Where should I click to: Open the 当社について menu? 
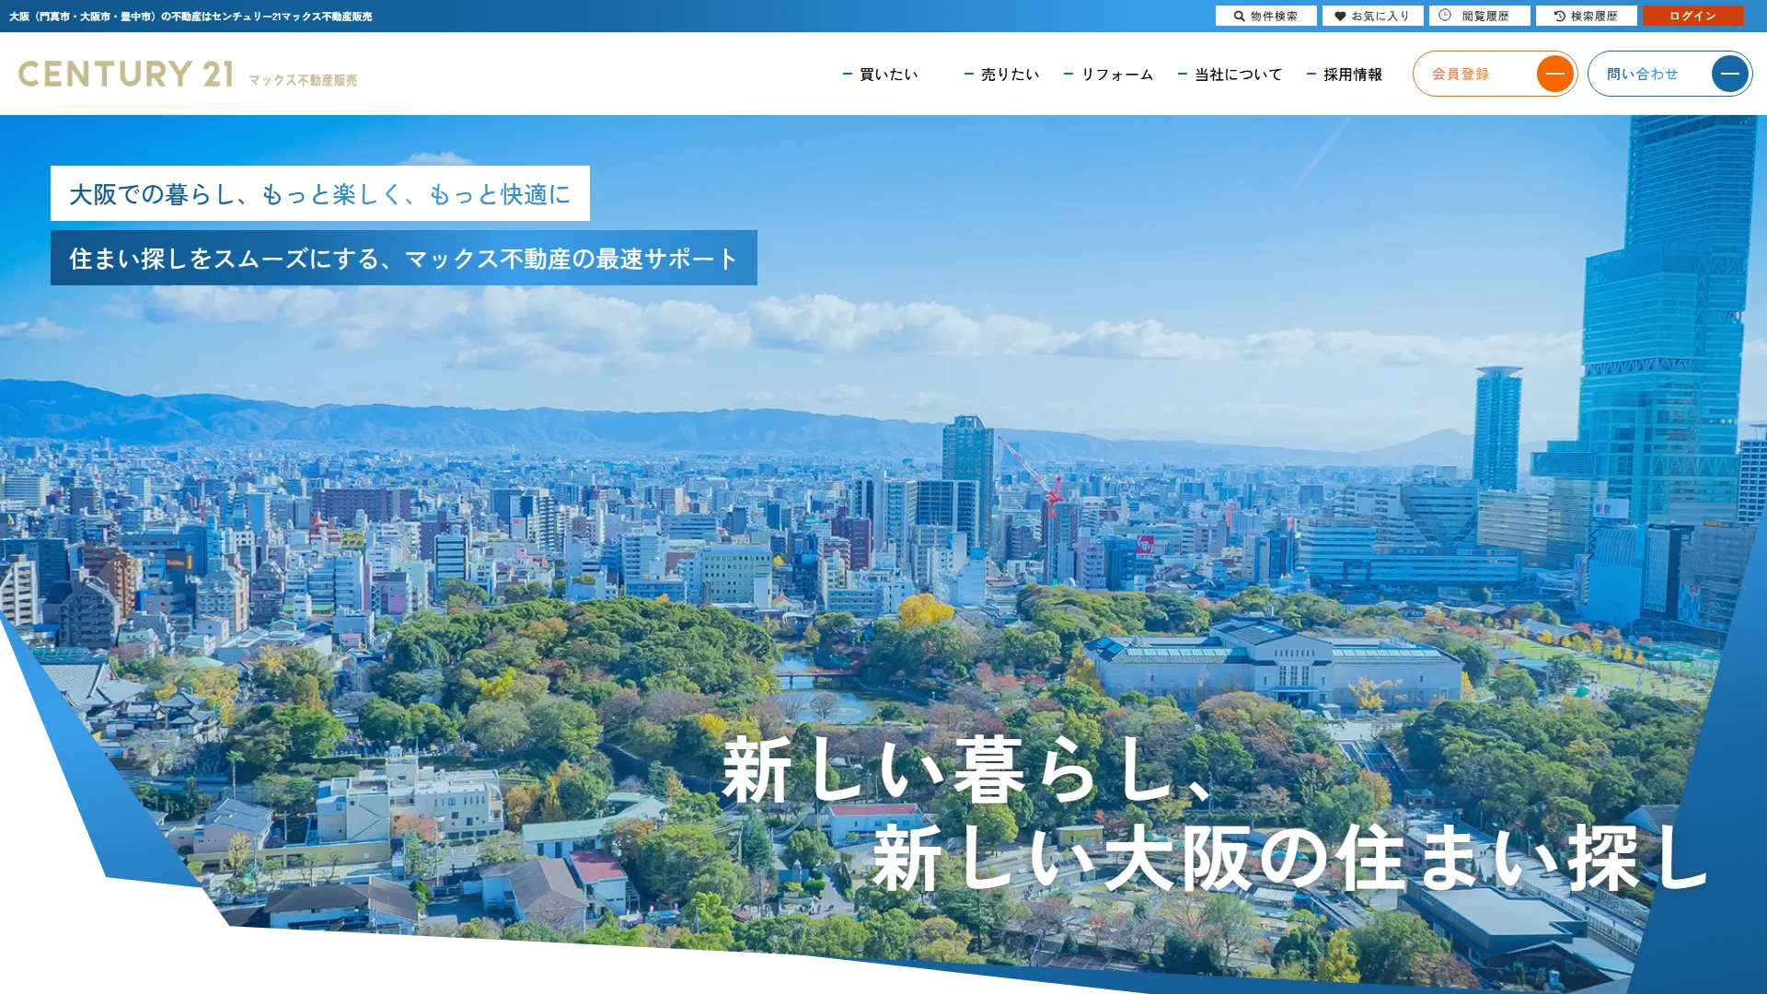click(x=1230, y=75)
